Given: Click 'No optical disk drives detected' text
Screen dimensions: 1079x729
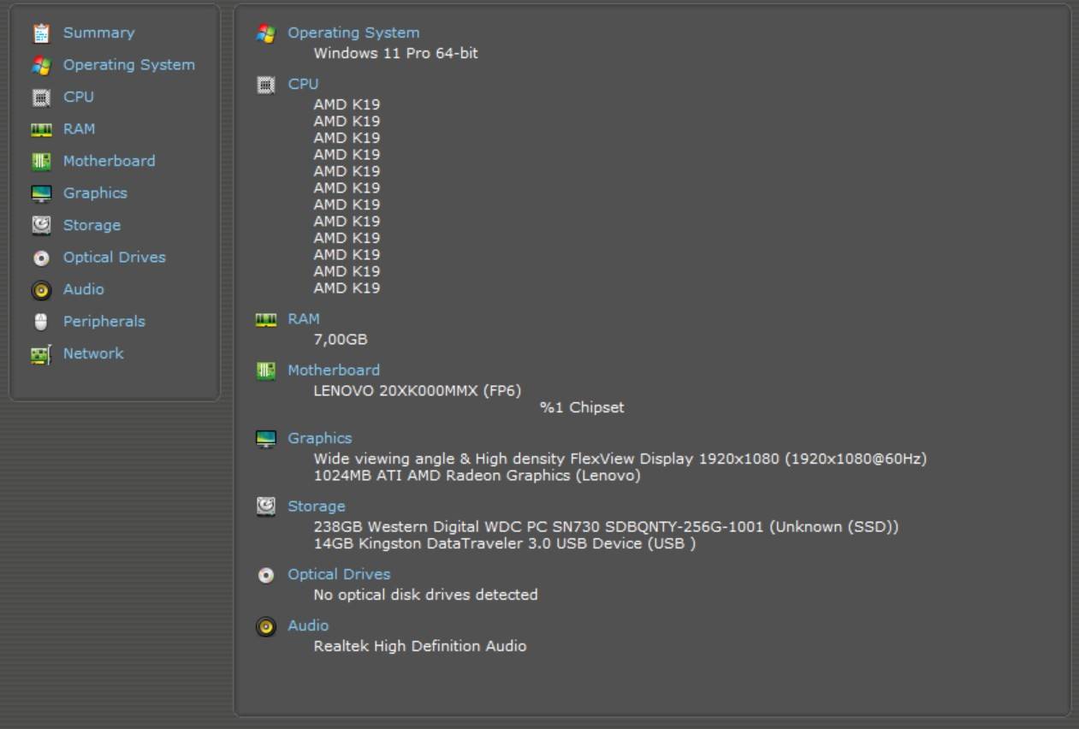Looking at the screenshot, I should click(425, 595).
